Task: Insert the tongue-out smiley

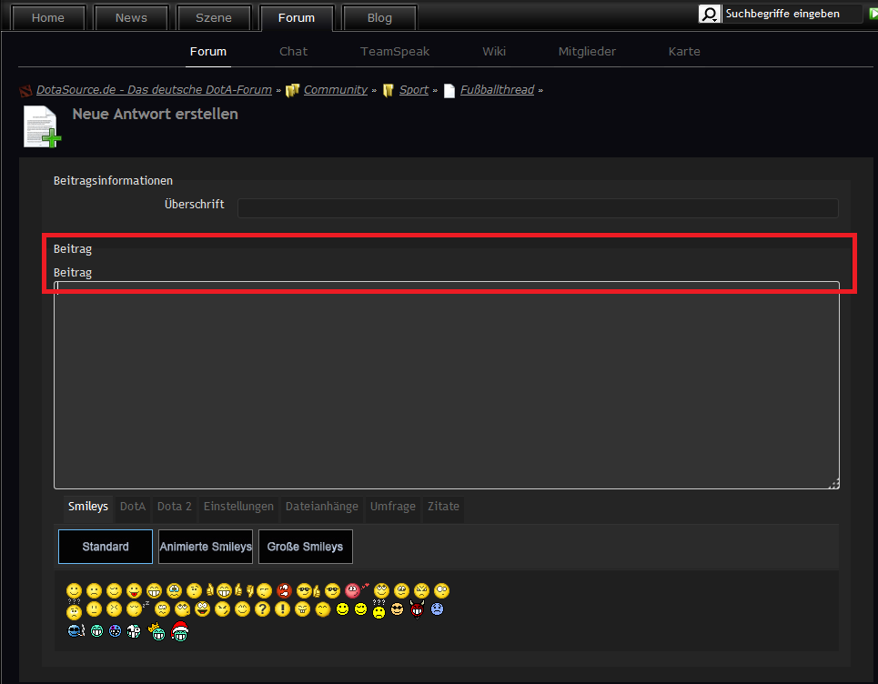Action: [134, 591]
